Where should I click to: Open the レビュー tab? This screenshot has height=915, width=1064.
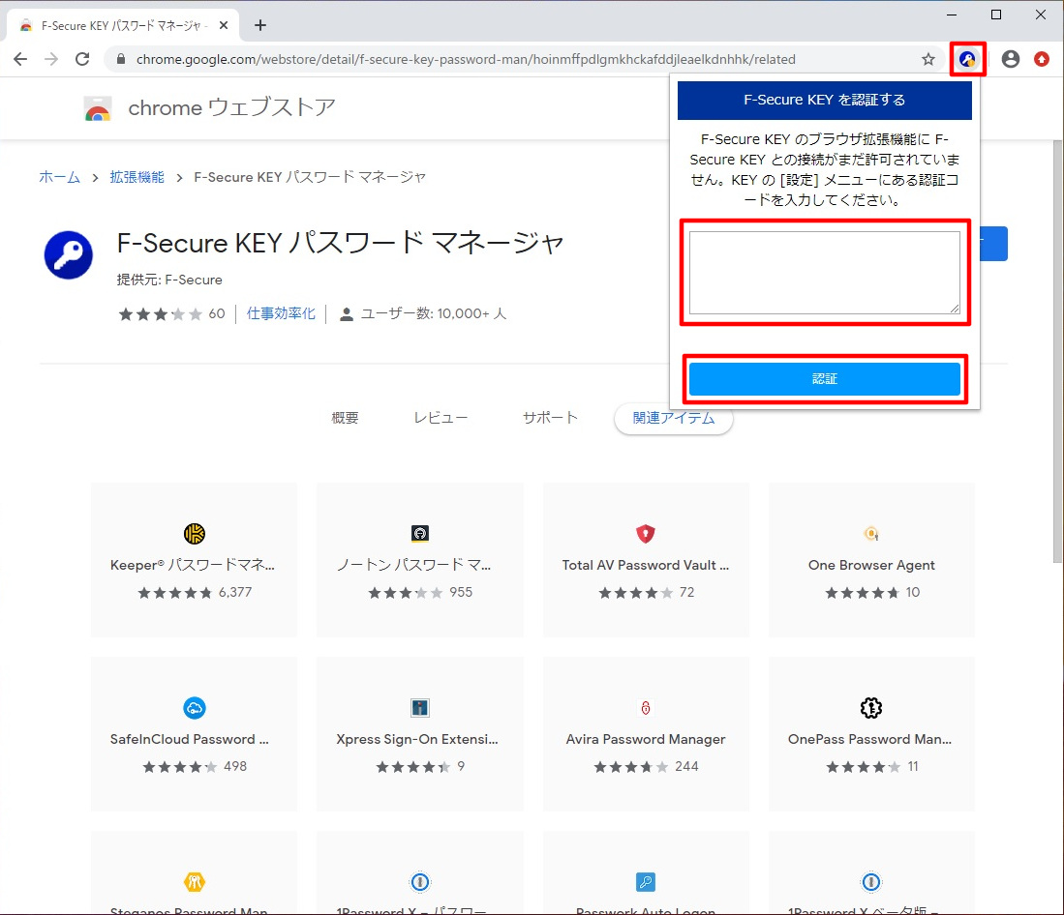(x=441, y=418)
